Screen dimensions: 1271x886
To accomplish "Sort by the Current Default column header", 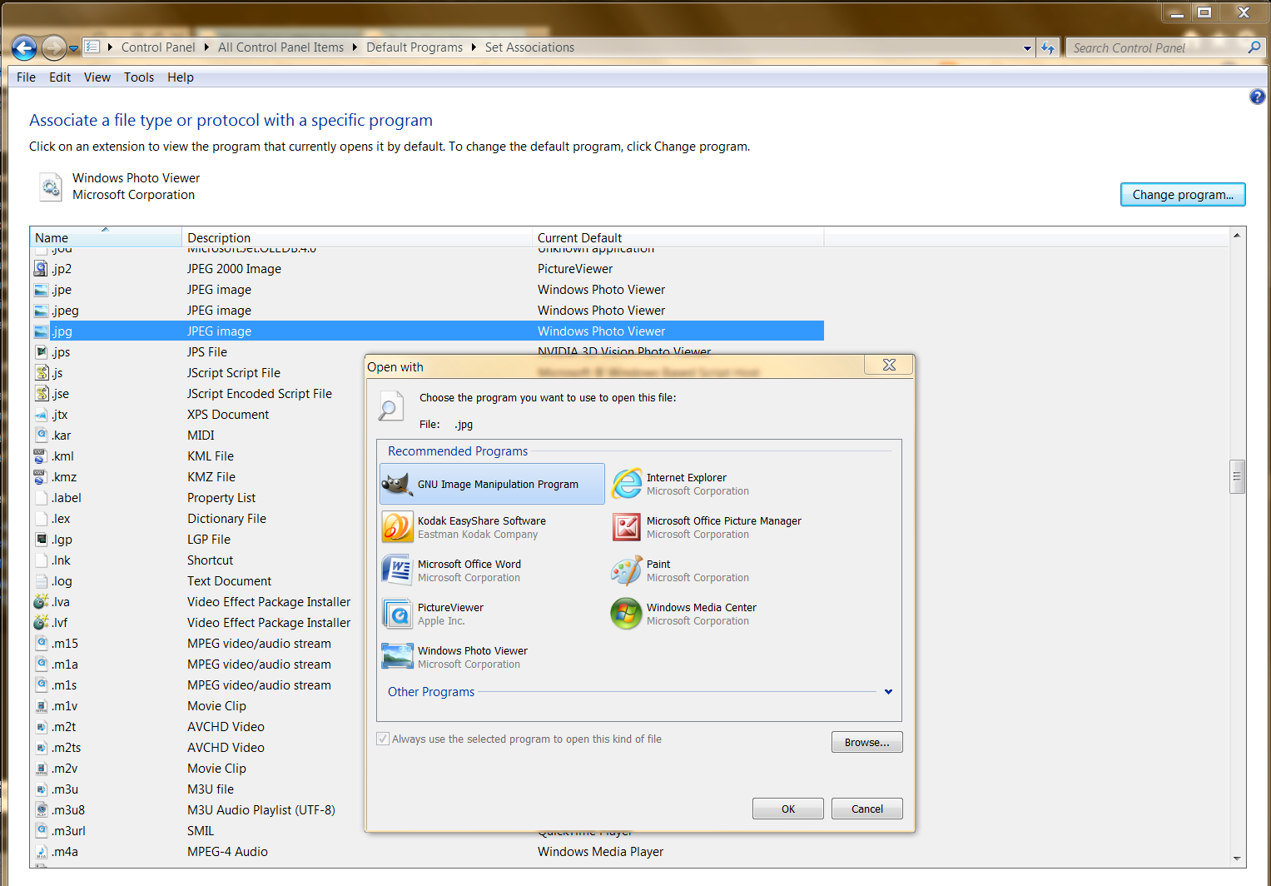I will tap(678, 237).
